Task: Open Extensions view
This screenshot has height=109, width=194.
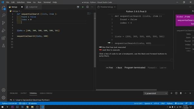Action: click(x=3, y=38)
